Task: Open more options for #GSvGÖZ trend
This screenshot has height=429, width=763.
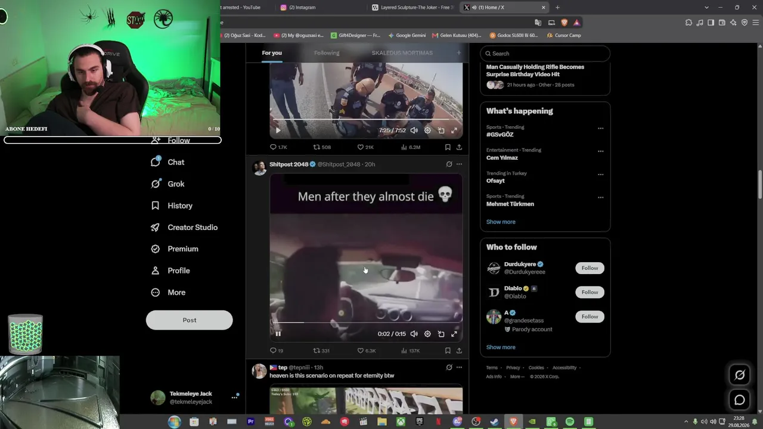Action: pyautogui.click(x=600, y=128)
